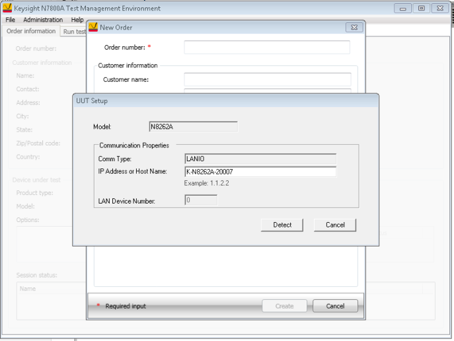The image size is (454, 341).
Task: Click the LAN Device Number field
Action: [x=201, y=200]
